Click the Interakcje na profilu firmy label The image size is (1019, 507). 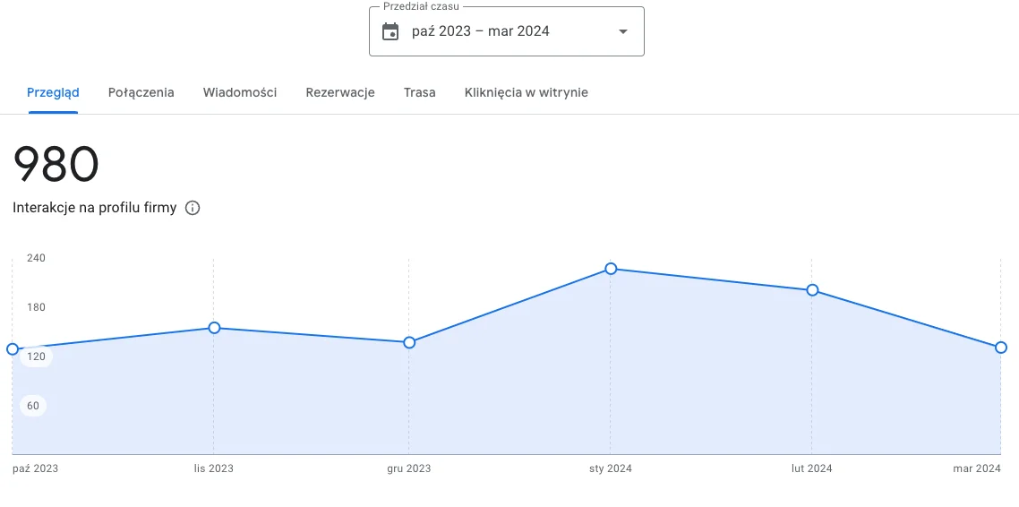point(94,208)
